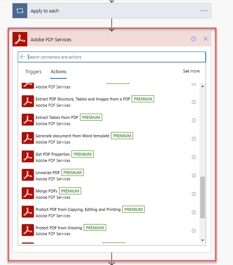
Task: Click the See more link
Action: click(191, 71)
